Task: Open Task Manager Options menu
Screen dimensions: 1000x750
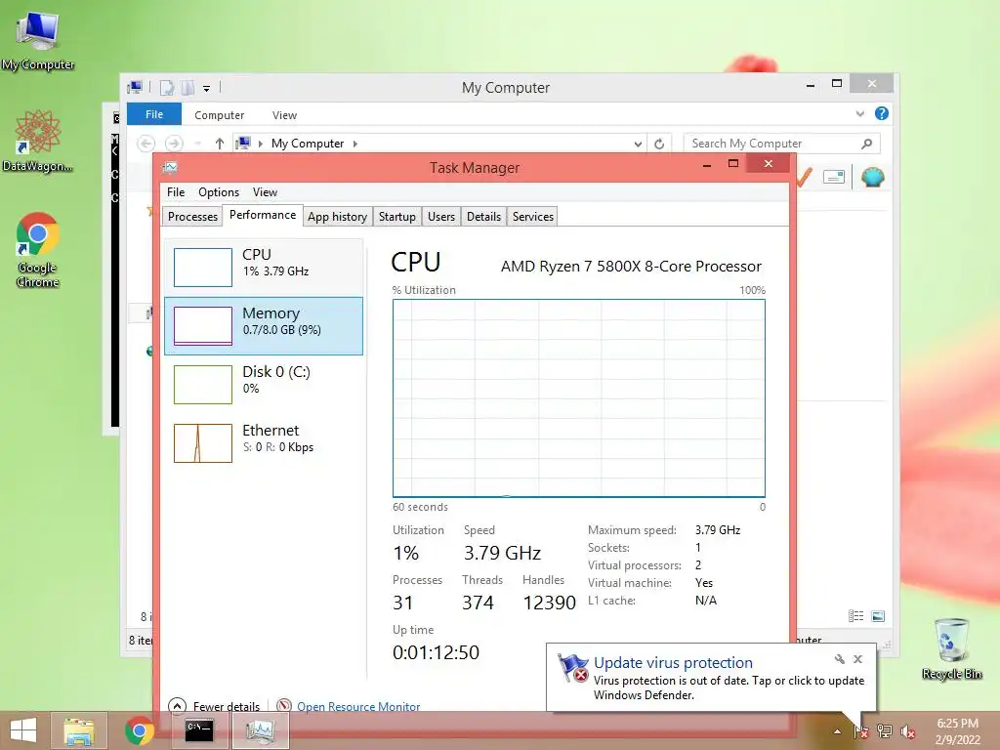Action: pos(219,192)
